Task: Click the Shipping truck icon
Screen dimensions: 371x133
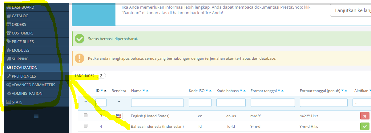Action: pos(9,59)
